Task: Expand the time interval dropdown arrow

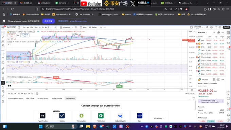Action: [51, 27]
